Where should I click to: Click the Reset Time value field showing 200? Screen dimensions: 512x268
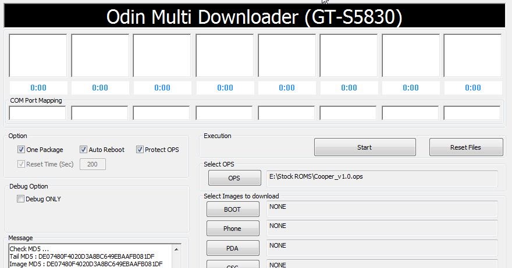pos(93,164)
